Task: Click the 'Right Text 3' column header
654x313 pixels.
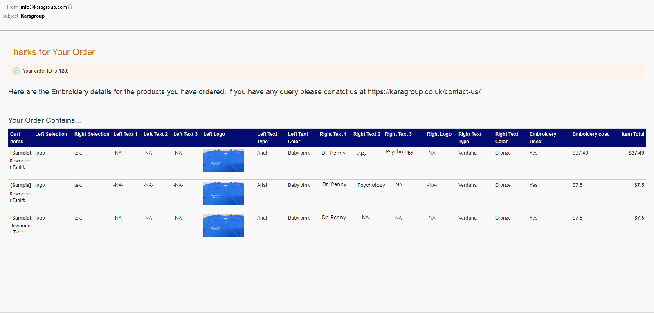Action: tap(398, 134)
